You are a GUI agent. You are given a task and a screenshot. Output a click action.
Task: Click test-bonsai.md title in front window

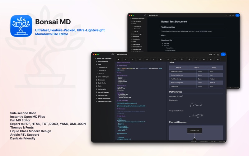[122, 54]
